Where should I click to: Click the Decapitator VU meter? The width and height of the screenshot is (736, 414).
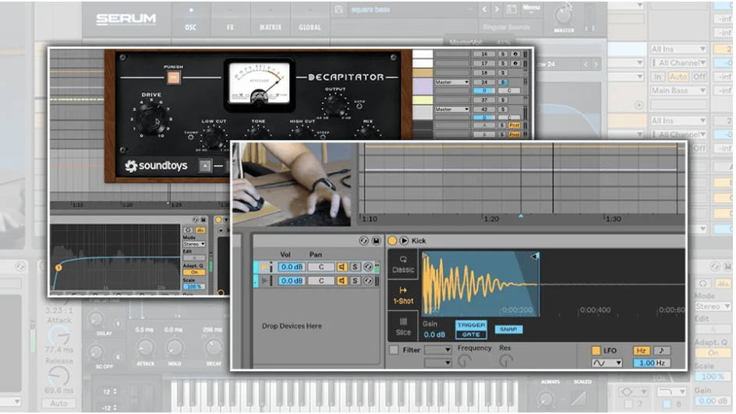click(259, 84)
